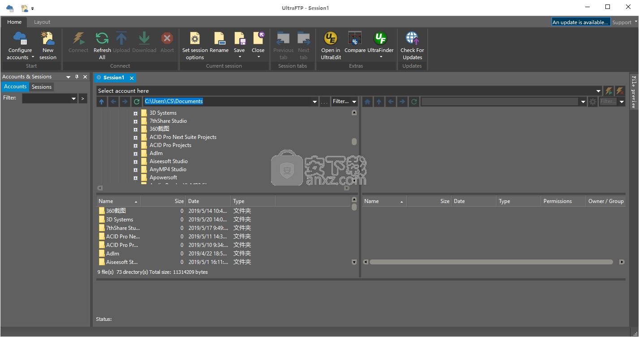Open UltraFinder dropdown arrow
Screen dimensions: 639x337
click(x=381, y=57)
